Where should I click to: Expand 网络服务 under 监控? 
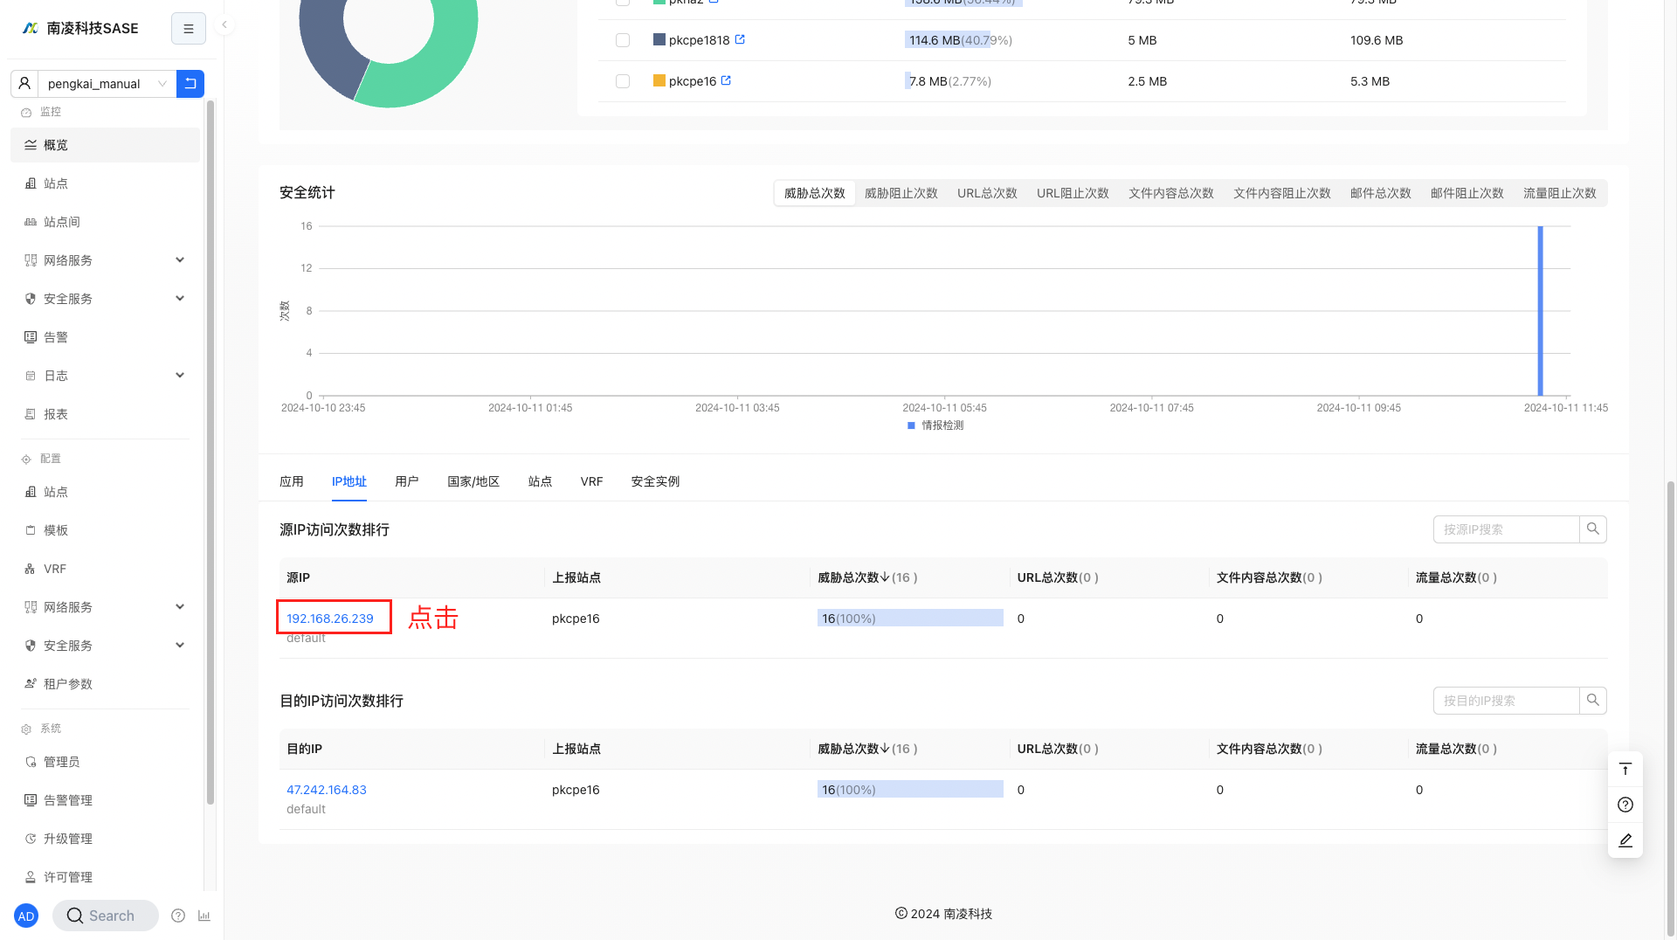105,260
